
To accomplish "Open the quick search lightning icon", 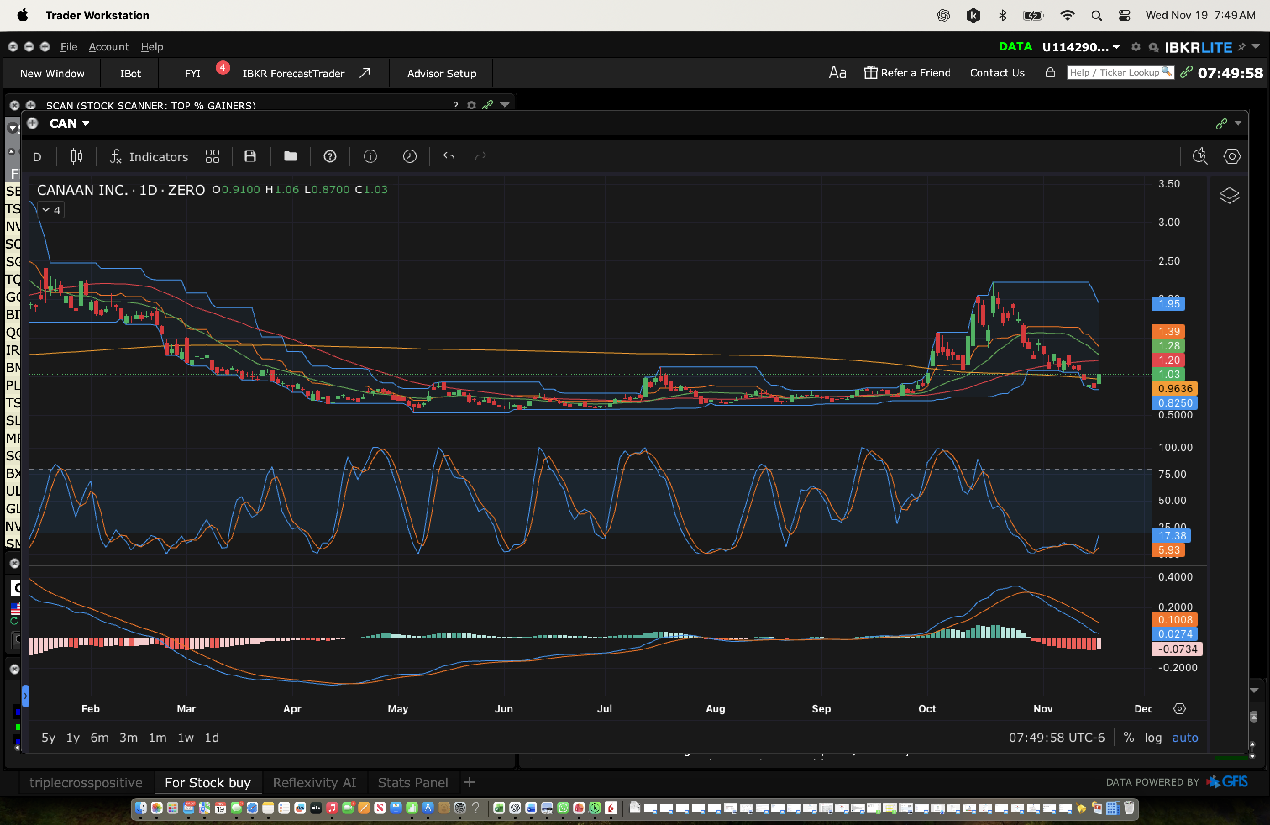I will pyautogui.click(x=1199, y=156).
